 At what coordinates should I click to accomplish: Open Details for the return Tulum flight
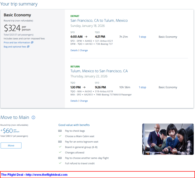pyautogui.click(x=74, y=101)
